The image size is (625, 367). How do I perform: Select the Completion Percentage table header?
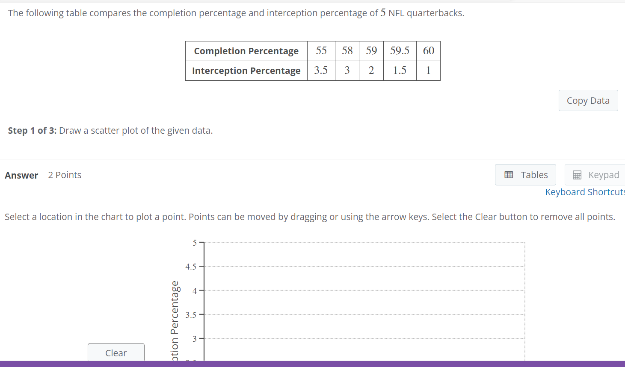coord(246,51)
